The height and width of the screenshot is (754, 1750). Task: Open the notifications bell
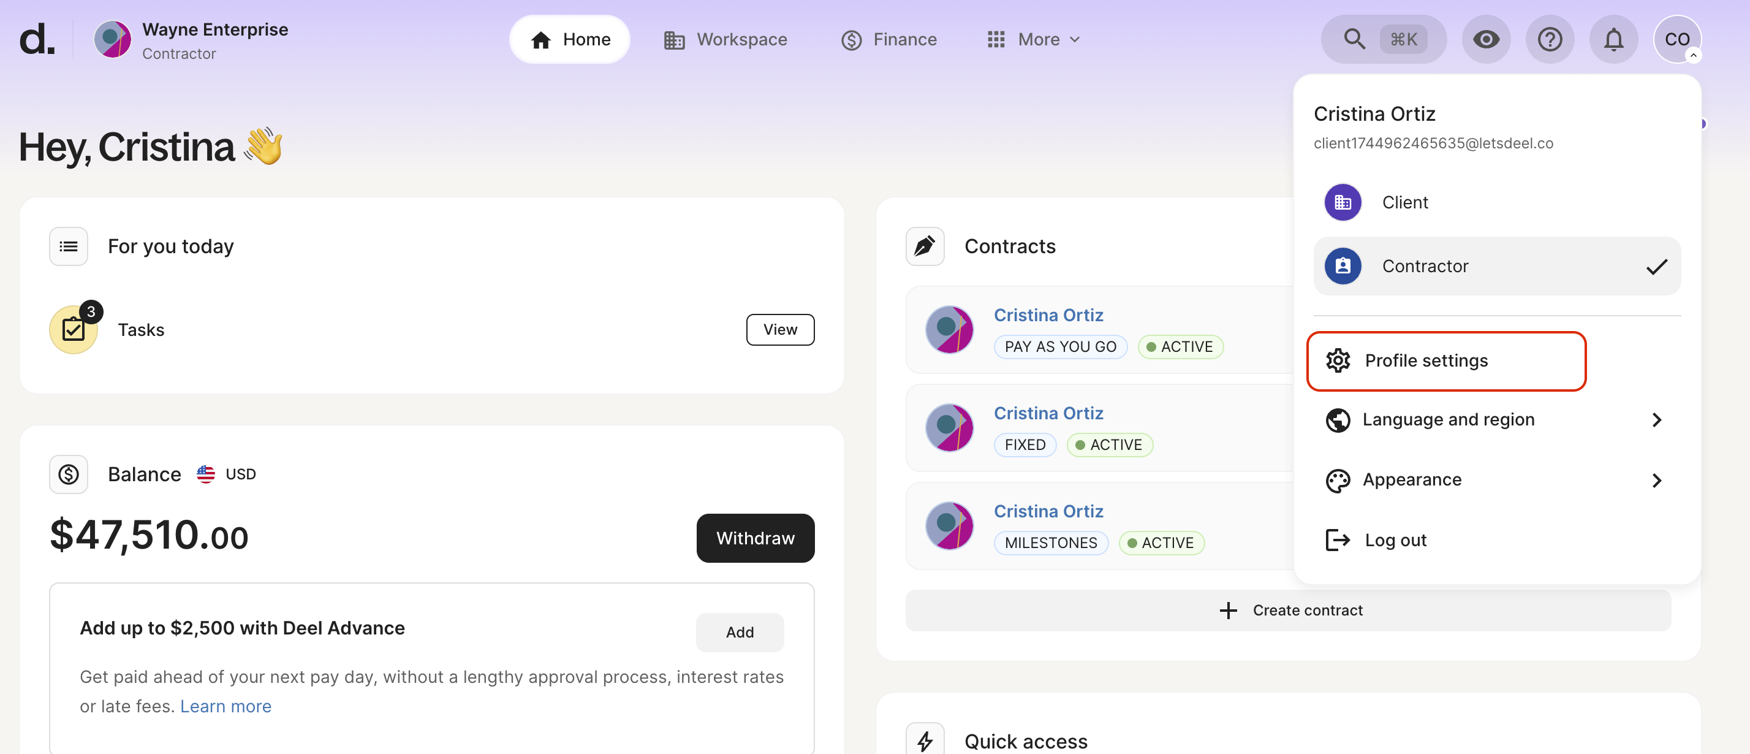pos(1613,39)
